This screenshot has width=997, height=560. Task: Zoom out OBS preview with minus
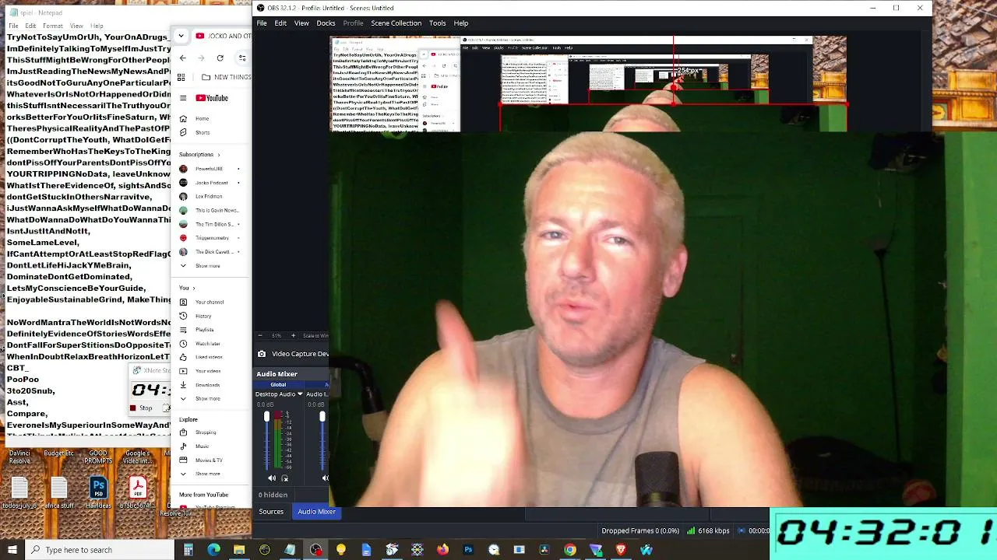point(260,335)
